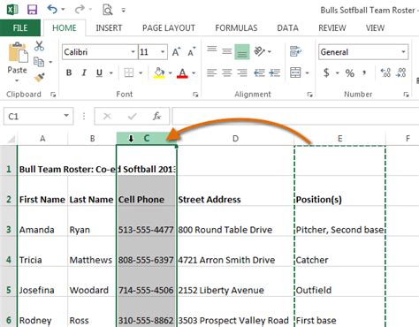
Task: Click the Decrease Indent icon
Action: tap(259, 72)
